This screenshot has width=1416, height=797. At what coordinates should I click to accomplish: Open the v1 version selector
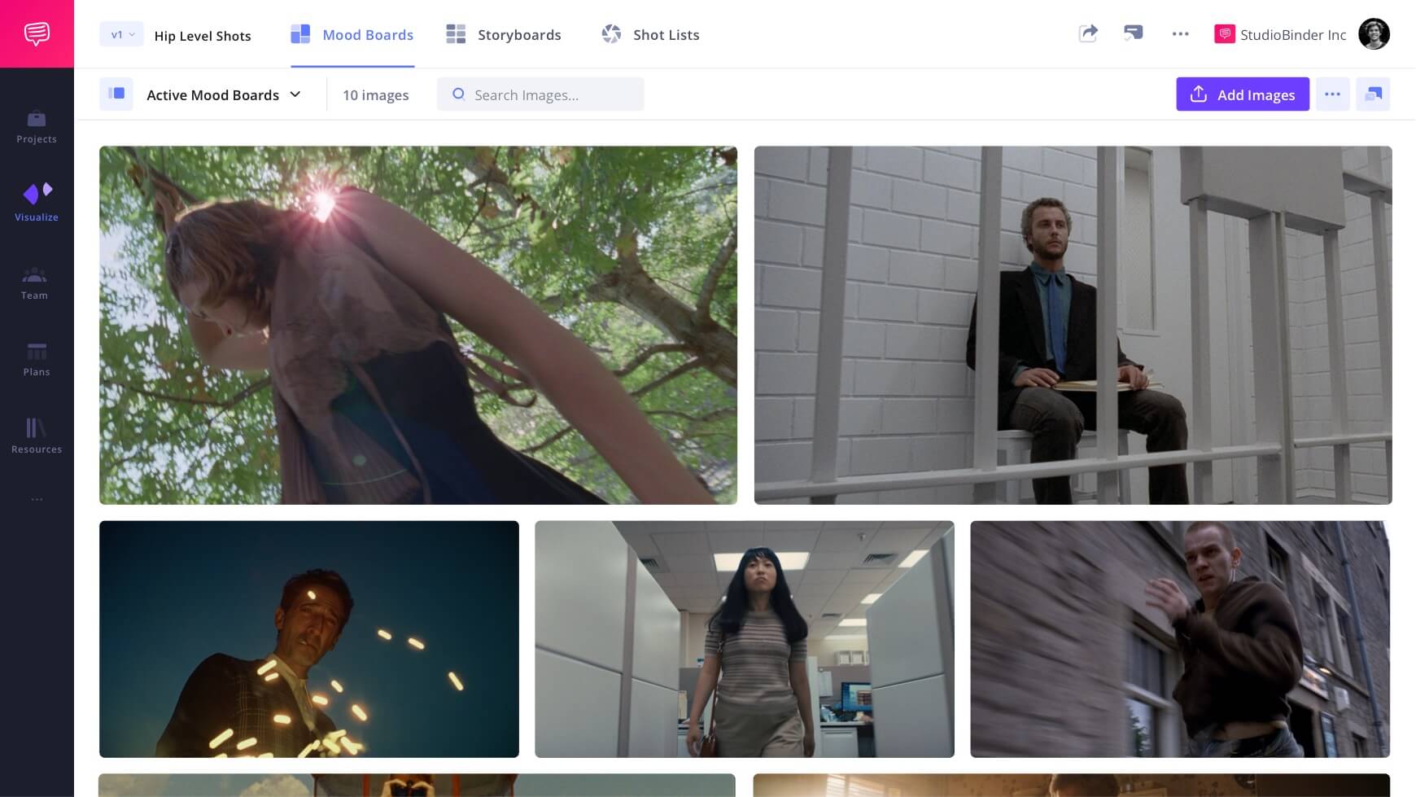click(x=120, y=34)
